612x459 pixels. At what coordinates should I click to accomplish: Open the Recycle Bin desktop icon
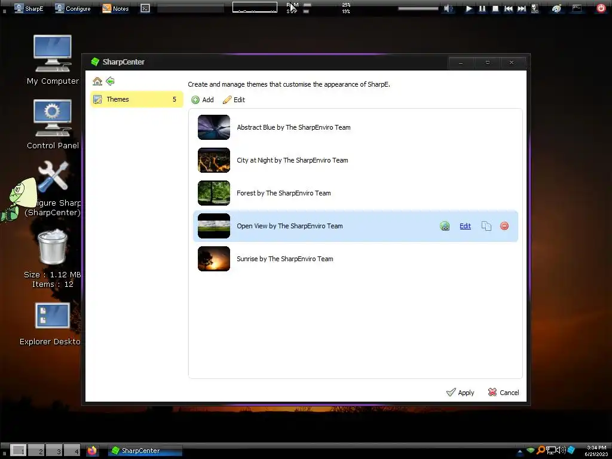[x=53, y=258]
